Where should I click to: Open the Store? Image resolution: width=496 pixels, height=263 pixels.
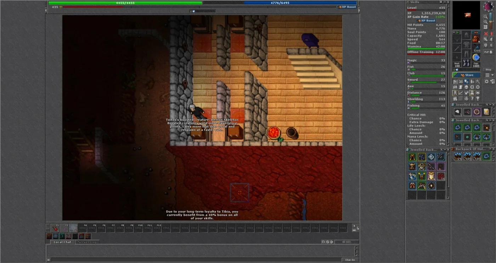click(x=467, y=75)
